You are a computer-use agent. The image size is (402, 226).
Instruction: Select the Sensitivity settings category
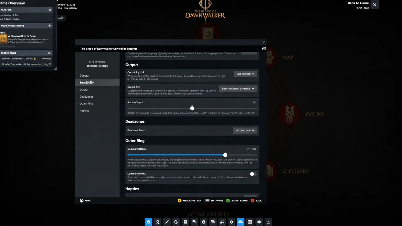[97, 83]
